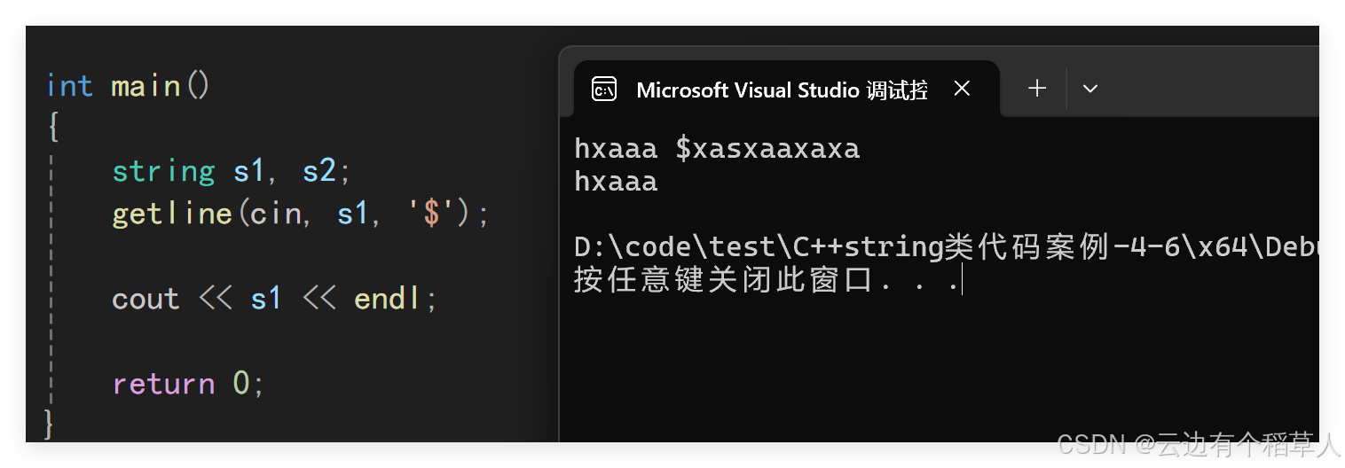Image resolution: width=1345 pixels, height=468 pixels.
Task: Click the 'int' keyword before main
Action: [69, 86]
